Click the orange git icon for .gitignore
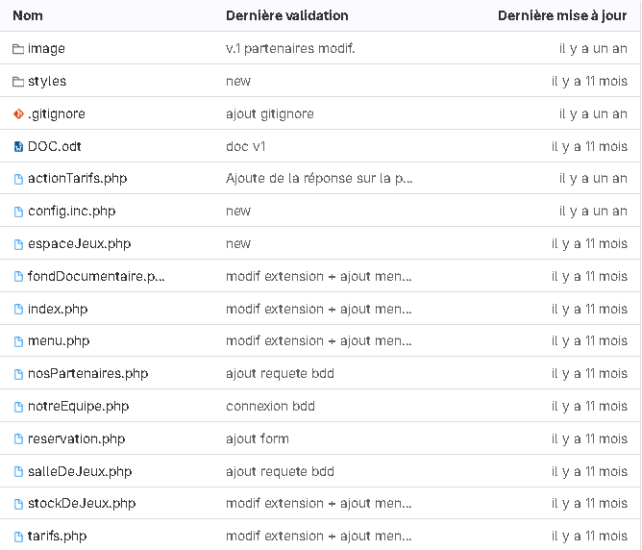 [x=18, y=114]
